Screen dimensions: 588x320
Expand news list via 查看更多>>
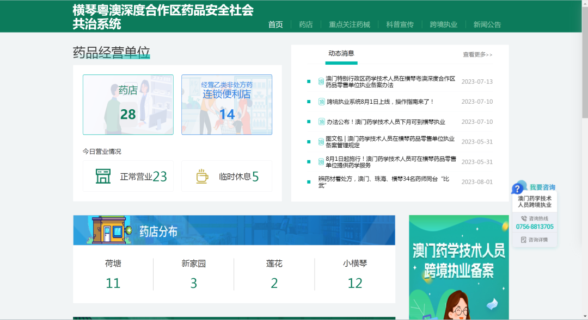(477, 54)
